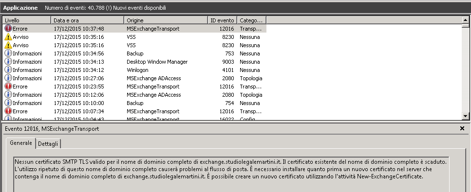Click the info icon for Backup 754

click(8, 103)
